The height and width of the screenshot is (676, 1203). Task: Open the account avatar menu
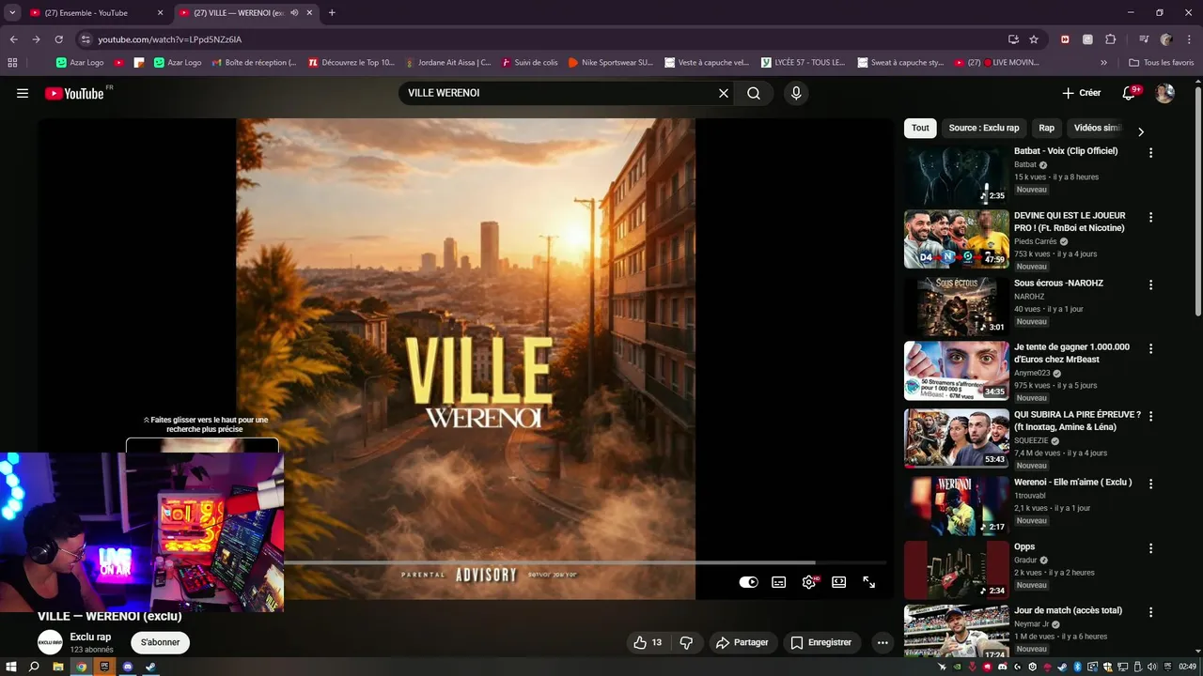click(x=1164, y=93)
